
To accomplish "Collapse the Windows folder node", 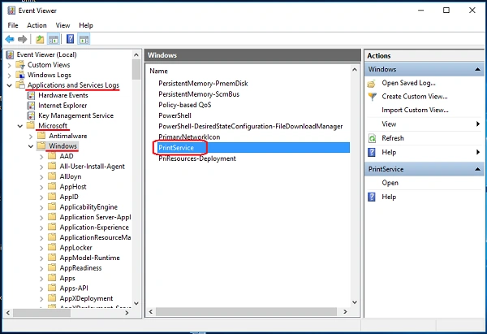I will pos(31,146).
